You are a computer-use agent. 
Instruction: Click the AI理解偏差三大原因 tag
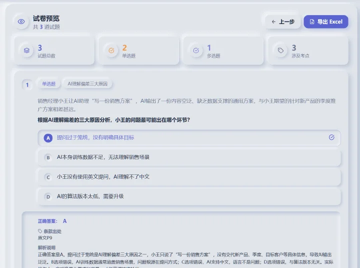[x=87, y=84]
